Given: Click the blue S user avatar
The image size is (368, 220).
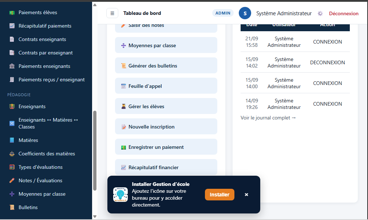Looking at the screenshot, I should point(245,13).
